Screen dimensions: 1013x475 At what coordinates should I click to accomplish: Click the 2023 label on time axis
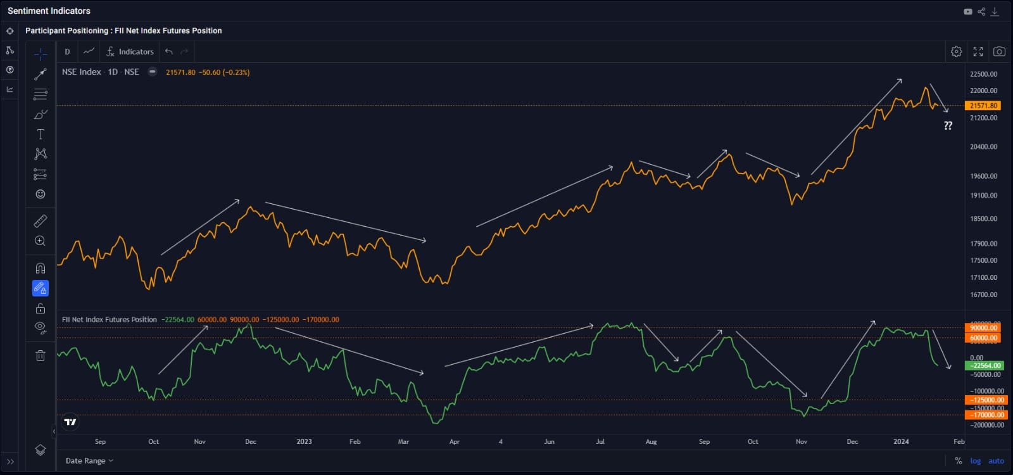[x=304, y=441]
